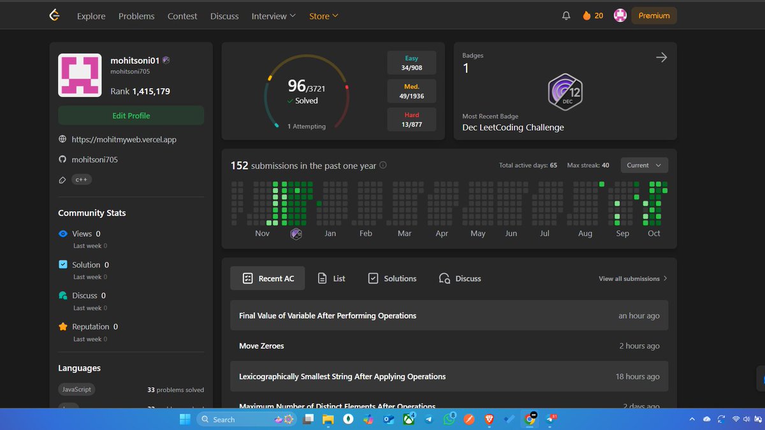Open File Explorer from the taskbar
This screenshot has width=765, height=430.
[x=328, y=419]
